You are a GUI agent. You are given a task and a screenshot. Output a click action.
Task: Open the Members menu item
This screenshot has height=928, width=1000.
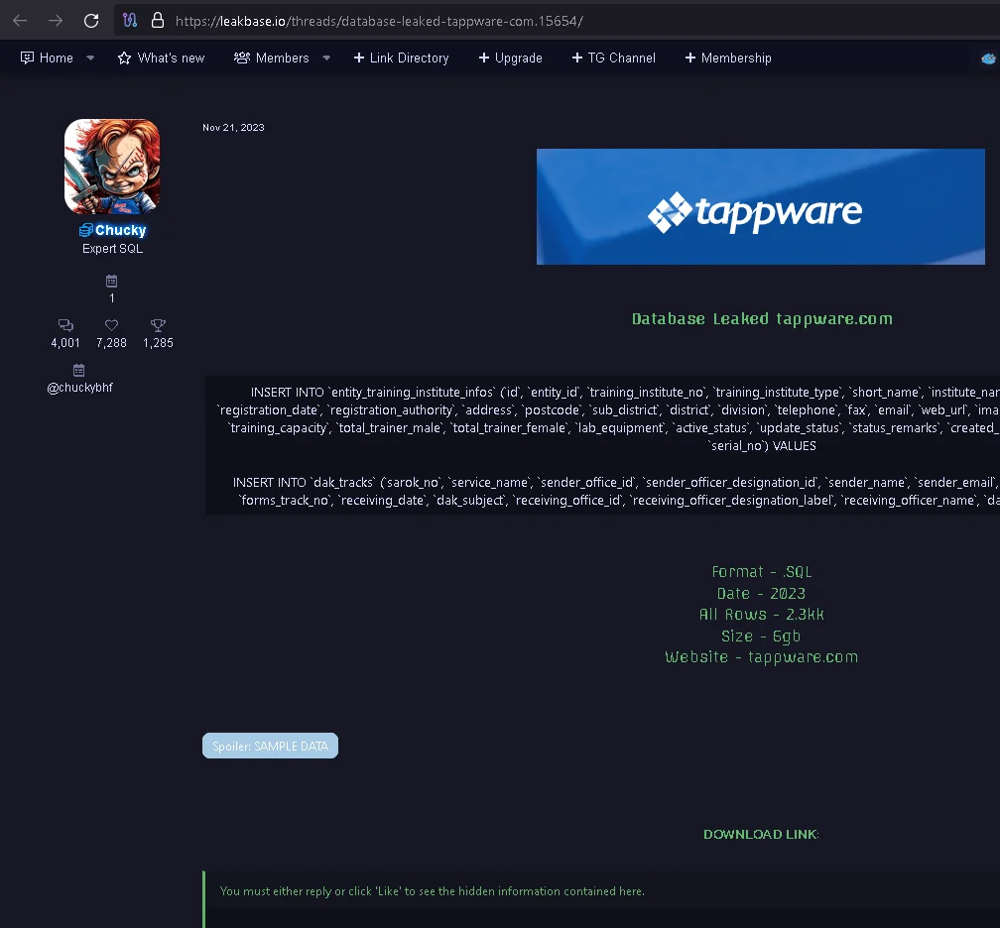[272, 58]
